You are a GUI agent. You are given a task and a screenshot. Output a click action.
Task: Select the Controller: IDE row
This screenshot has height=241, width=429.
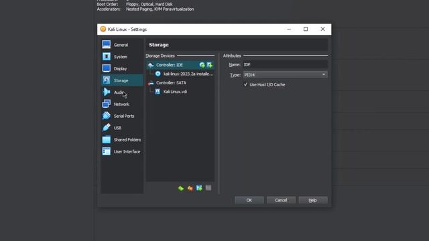pos(180,65)
